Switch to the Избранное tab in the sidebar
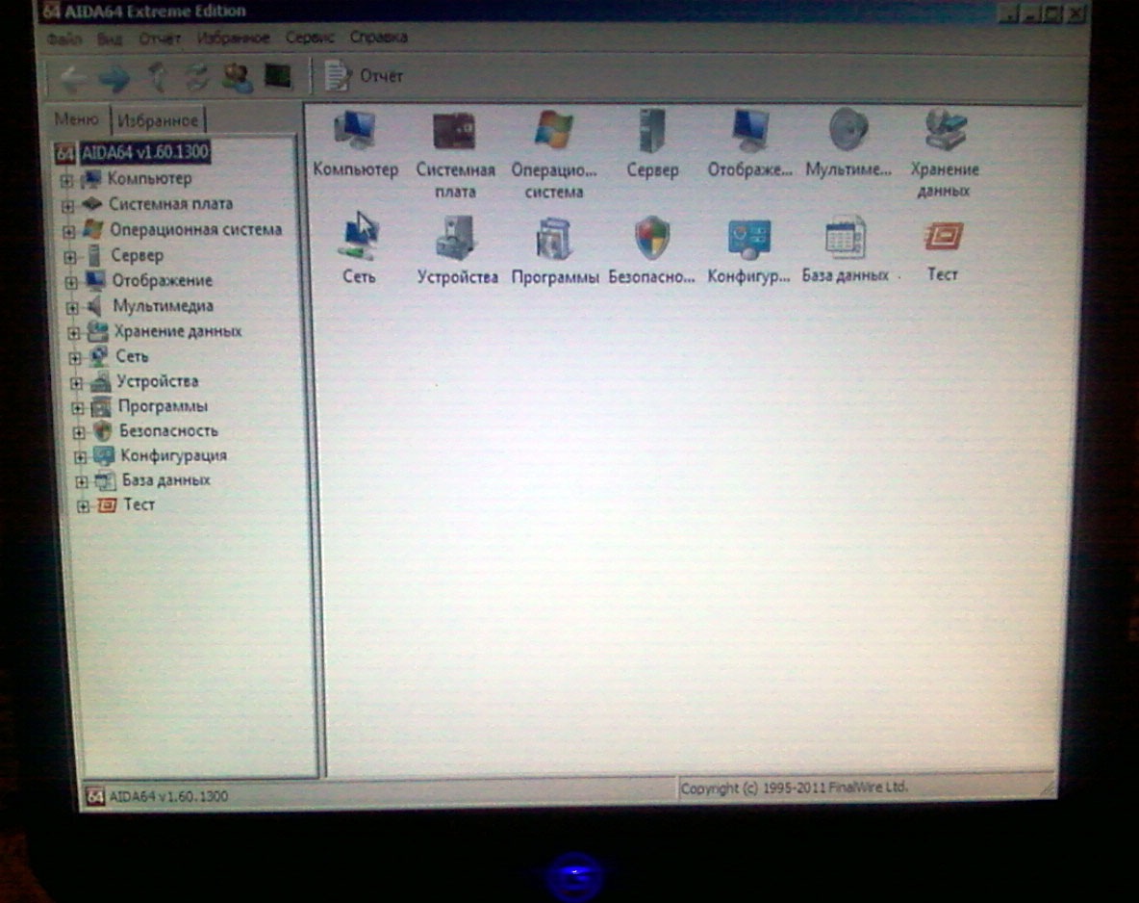The width and height of the screenshot is (1139, 903). point(158,120)
